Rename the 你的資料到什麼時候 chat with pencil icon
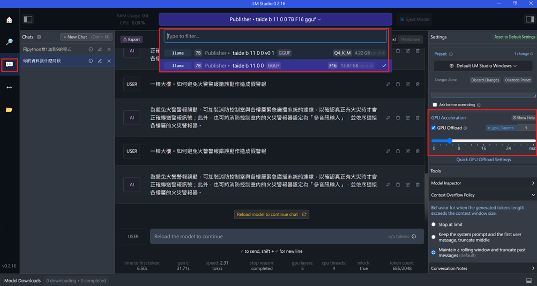537x286 pixels. point(100,61)
